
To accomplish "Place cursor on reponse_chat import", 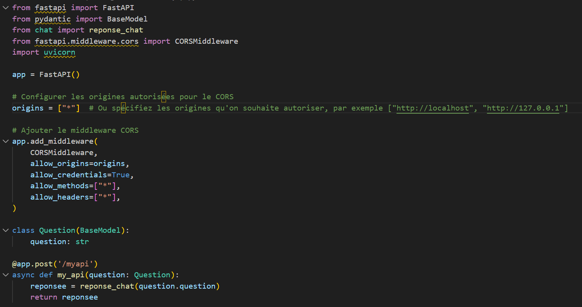I will pyautogui.click(x=116, y=30).
